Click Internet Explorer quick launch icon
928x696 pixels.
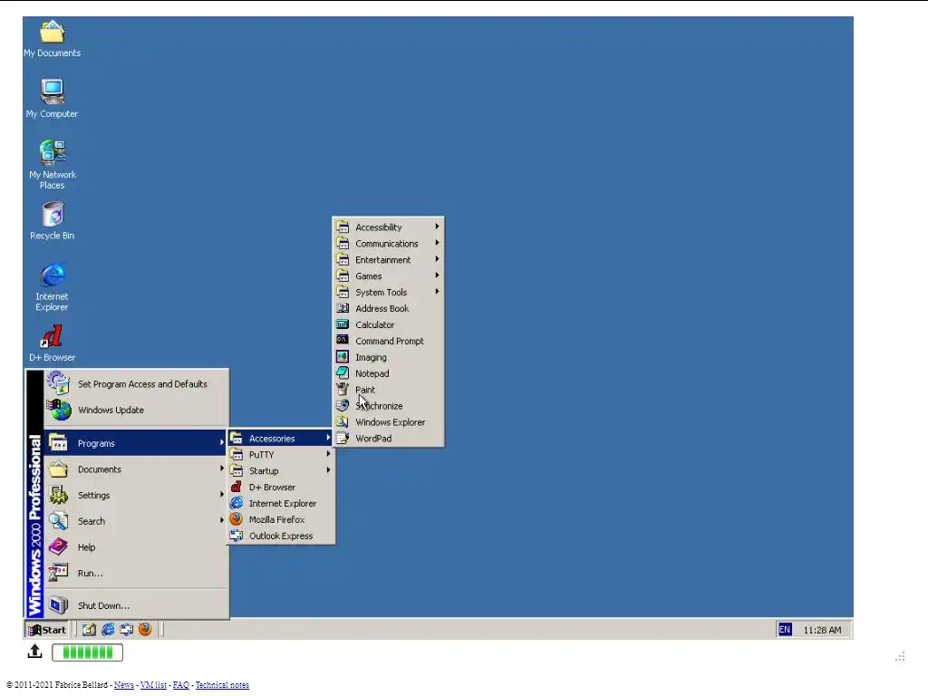[x=108, y=630]
